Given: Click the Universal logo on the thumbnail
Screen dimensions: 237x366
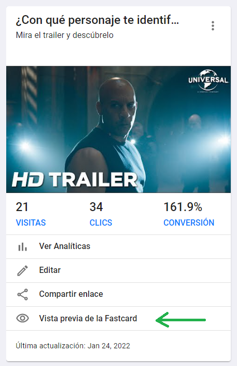Looking at the screenshot, I should click(208, 81).
